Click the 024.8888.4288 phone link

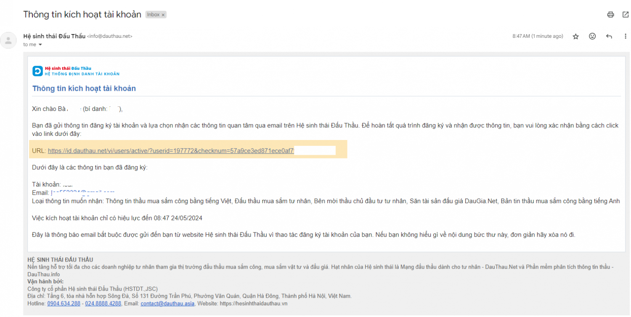tap(103, 304)
